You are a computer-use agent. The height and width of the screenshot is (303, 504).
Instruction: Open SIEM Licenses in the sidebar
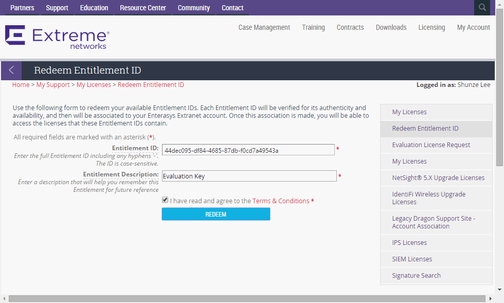coord(436,259)
